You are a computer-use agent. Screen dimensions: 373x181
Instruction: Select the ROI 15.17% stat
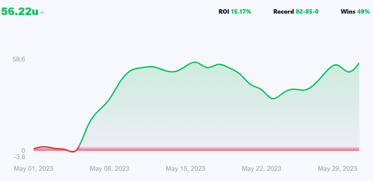click(235, 12)
